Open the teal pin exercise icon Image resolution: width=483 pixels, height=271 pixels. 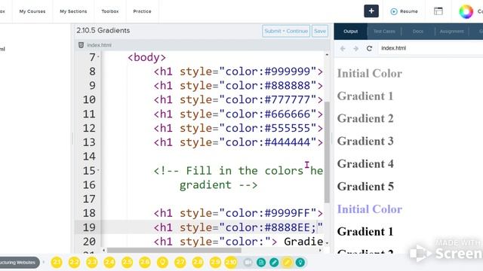(x=300, y=263)
